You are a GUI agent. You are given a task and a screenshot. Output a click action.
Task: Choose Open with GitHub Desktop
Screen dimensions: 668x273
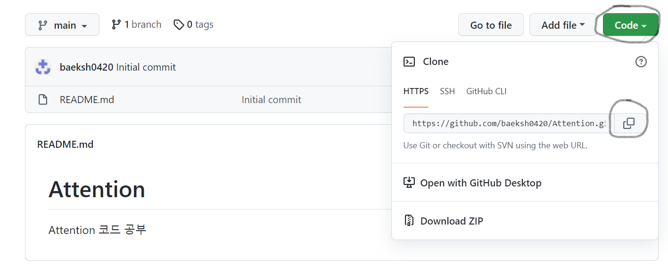tap(472, 183)
